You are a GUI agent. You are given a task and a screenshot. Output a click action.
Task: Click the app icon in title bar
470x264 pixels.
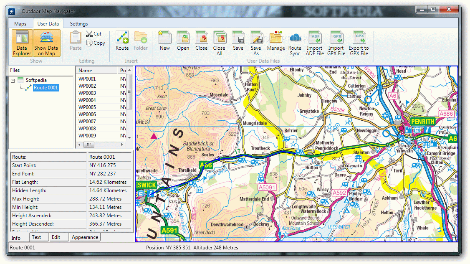click(12, 11)
